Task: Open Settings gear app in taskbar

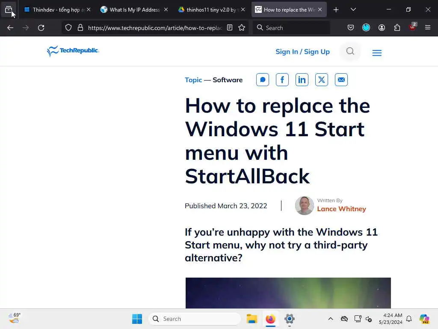Action: pyautogui.click(x=290, y=319)
